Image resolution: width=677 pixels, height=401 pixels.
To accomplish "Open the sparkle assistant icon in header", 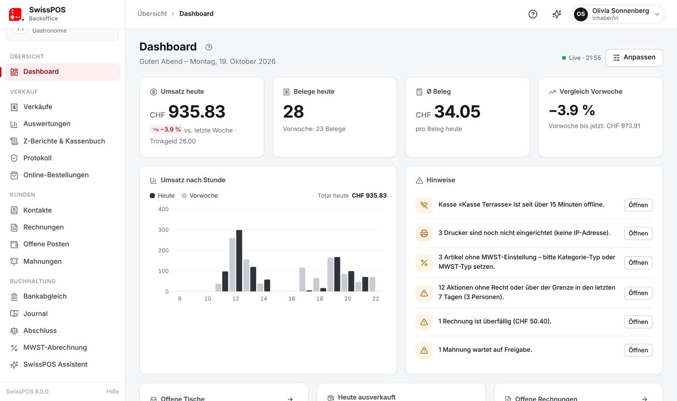I will (557, 14).
